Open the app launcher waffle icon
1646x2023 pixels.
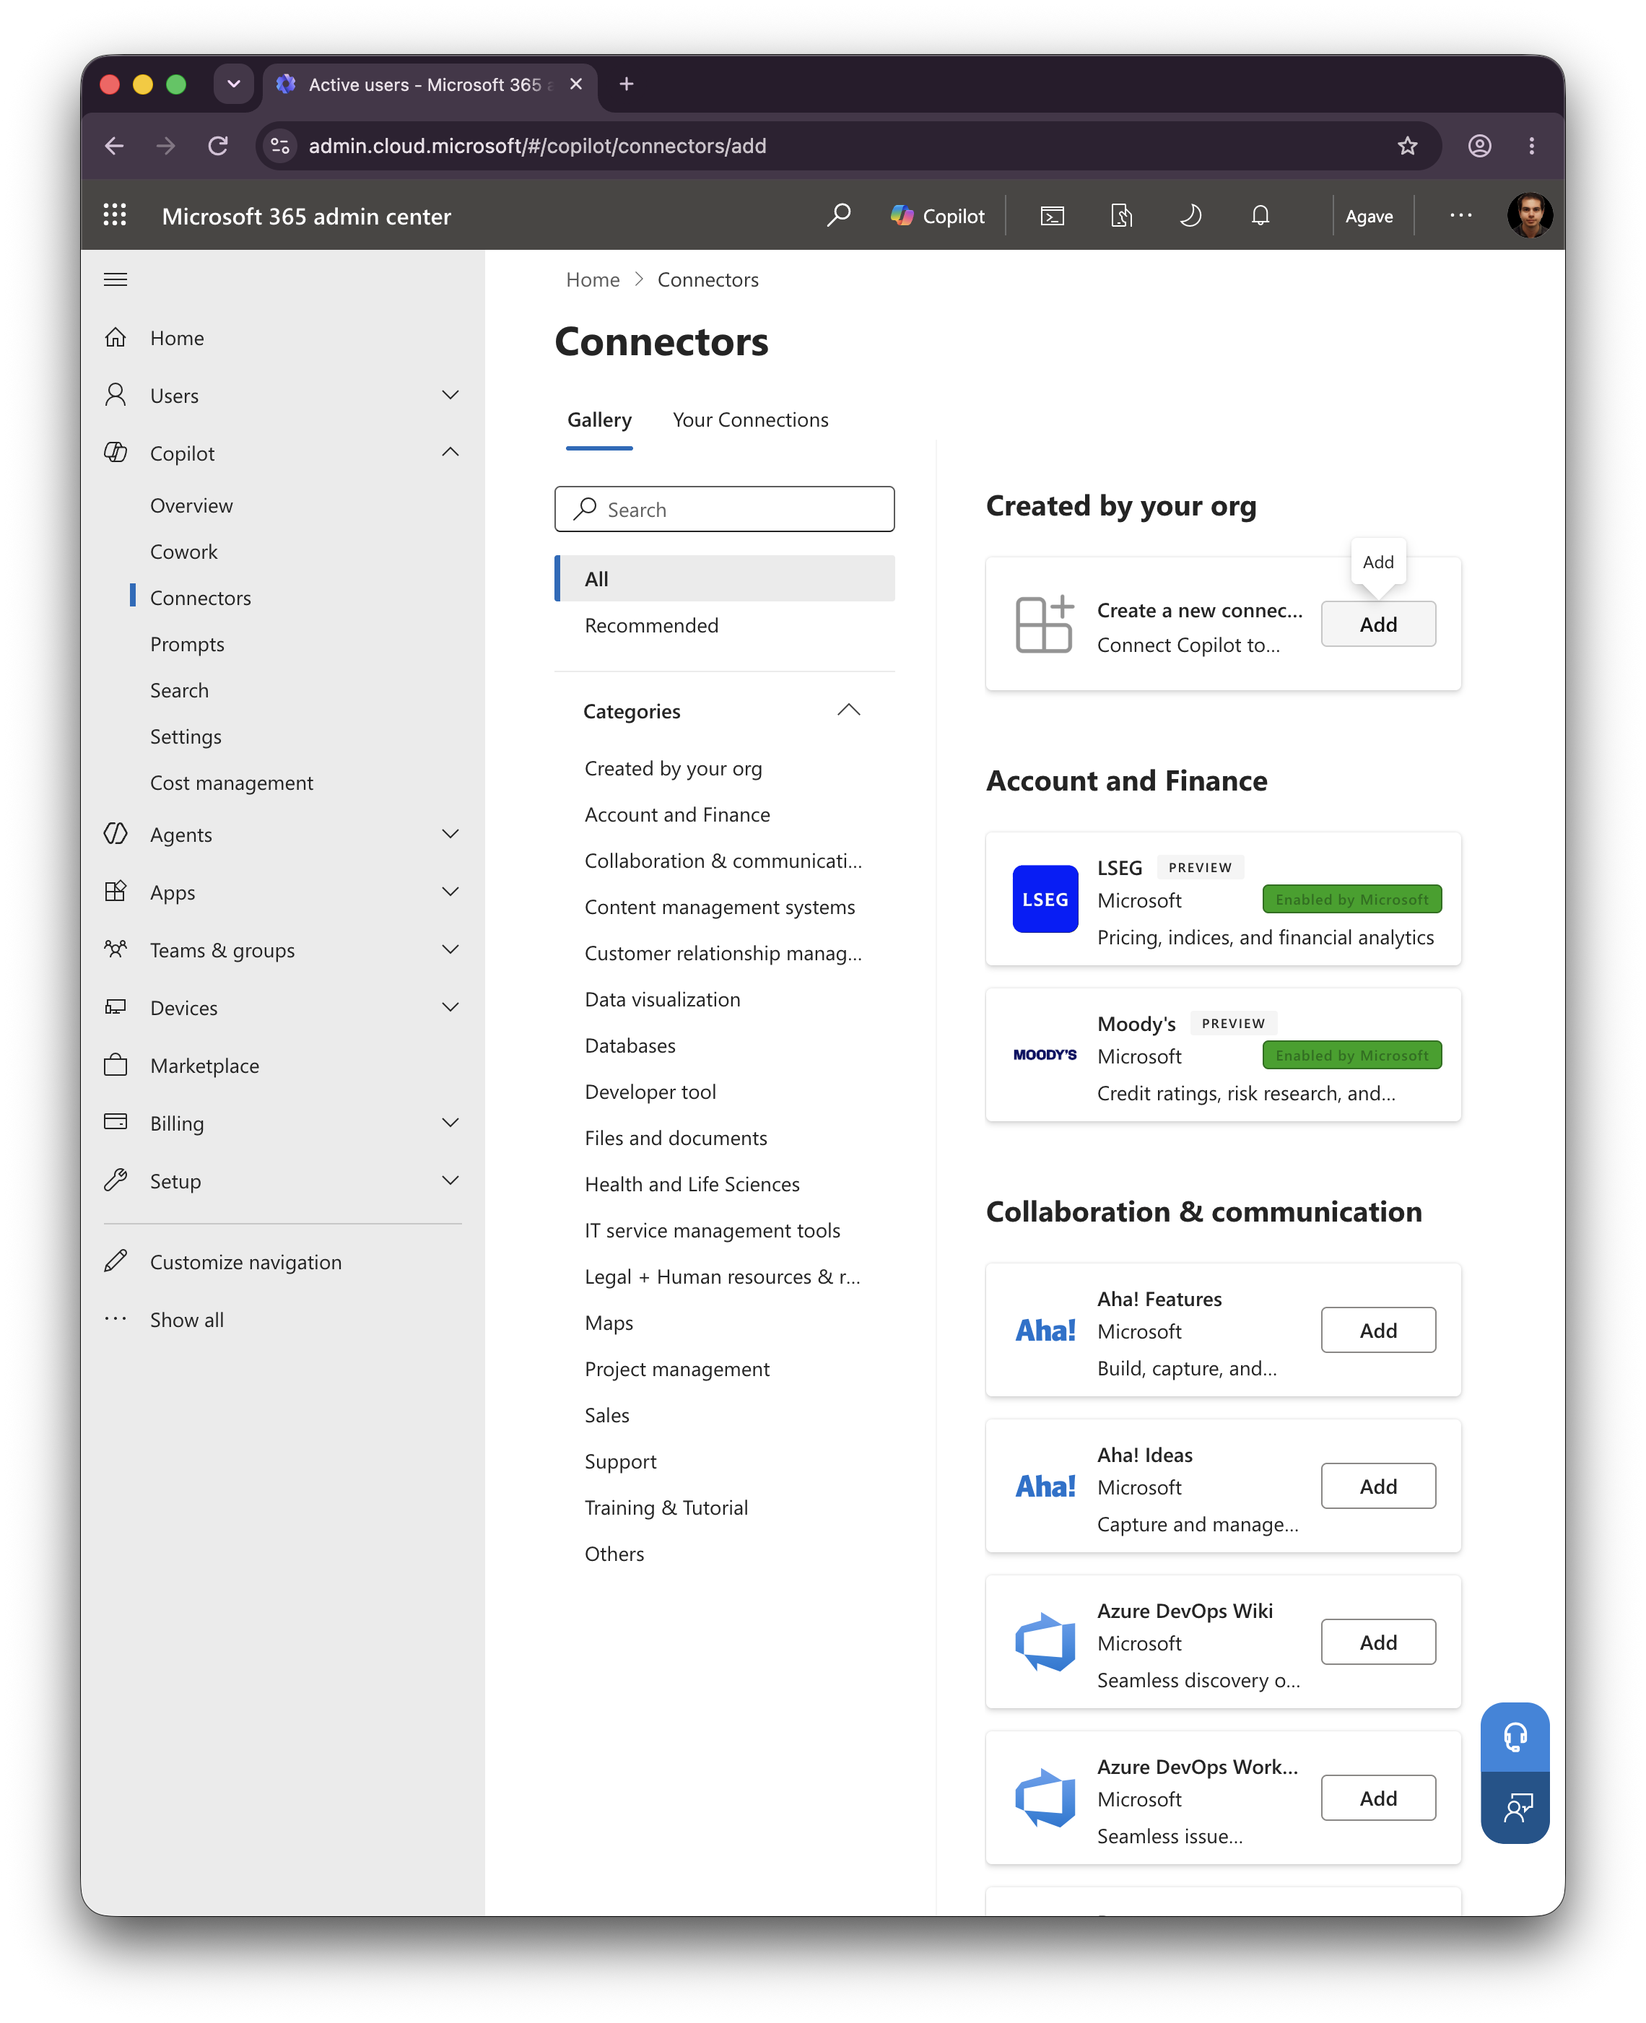pos(115,215)
